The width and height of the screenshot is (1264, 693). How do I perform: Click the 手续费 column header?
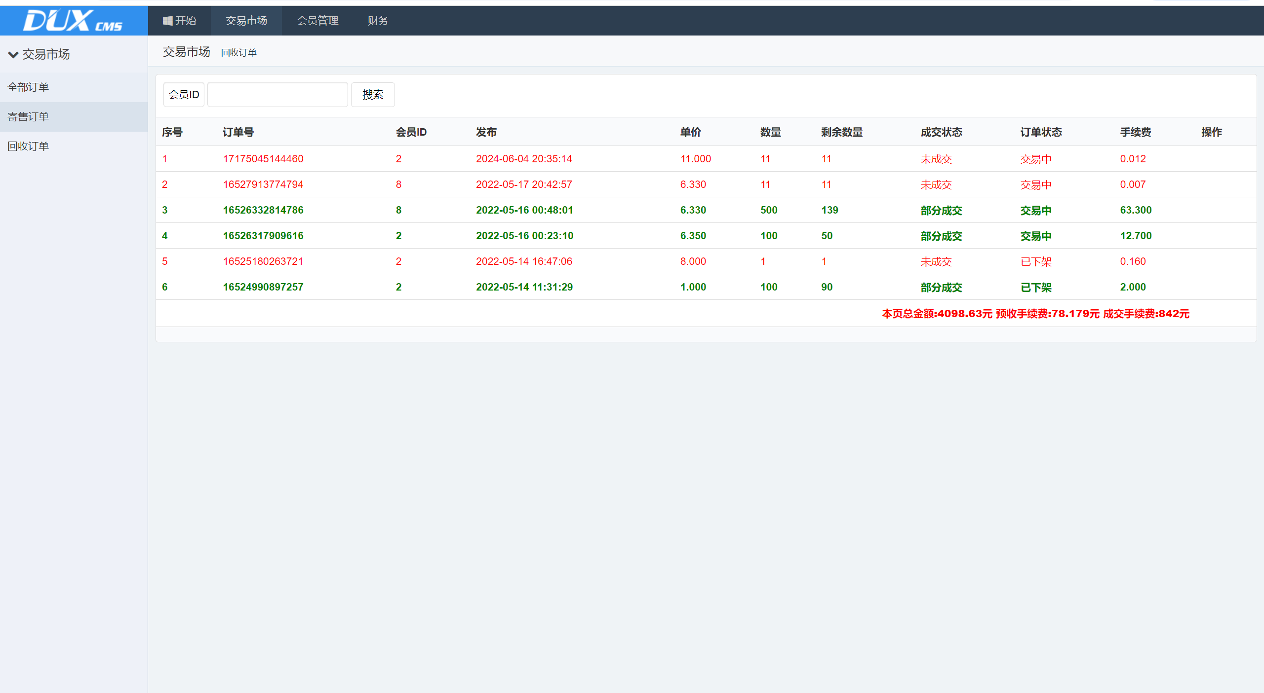tap(1135, 132)
